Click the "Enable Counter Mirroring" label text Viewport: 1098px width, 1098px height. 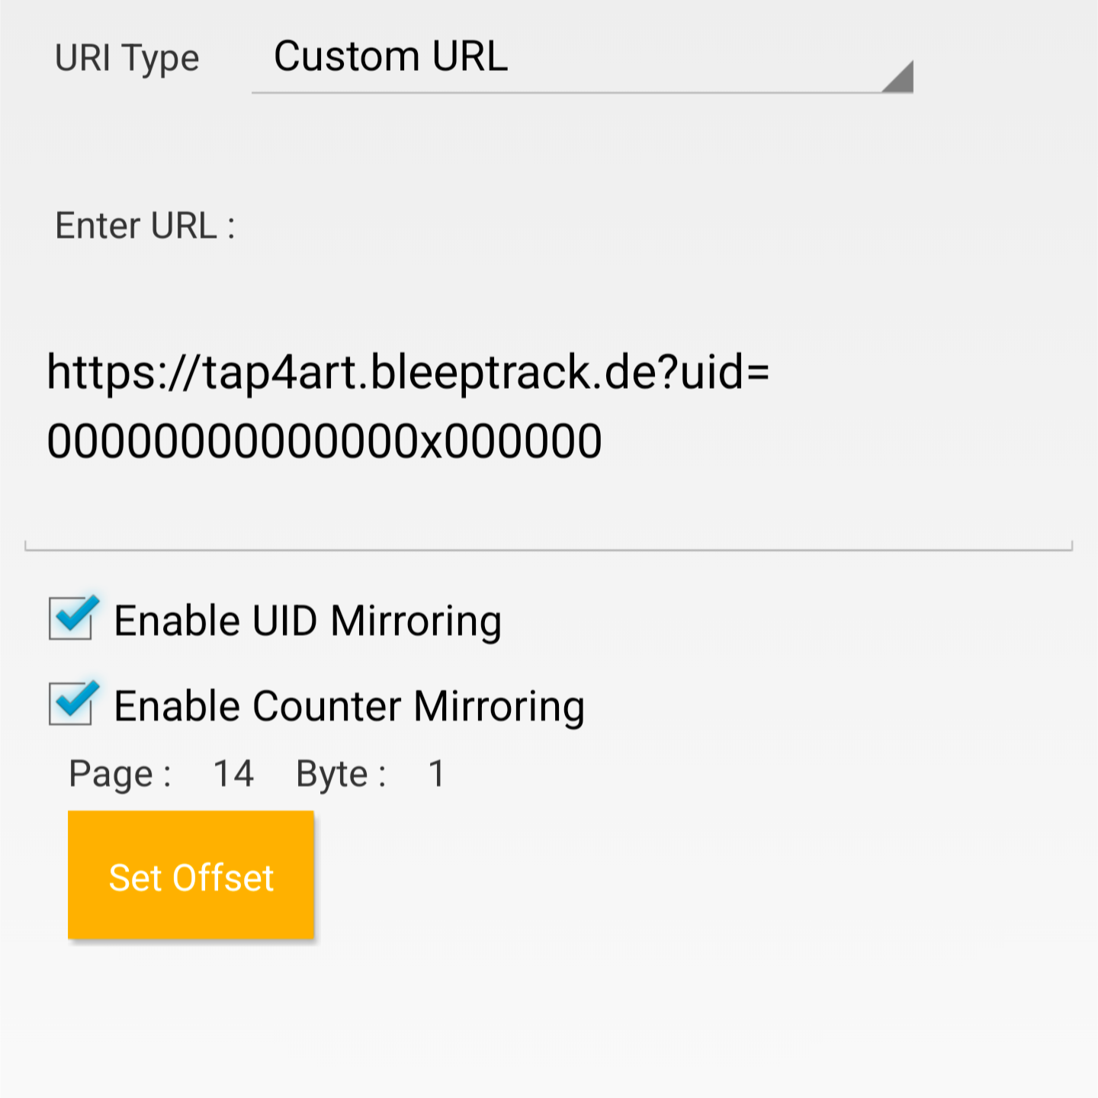click(x=349, y=706)
